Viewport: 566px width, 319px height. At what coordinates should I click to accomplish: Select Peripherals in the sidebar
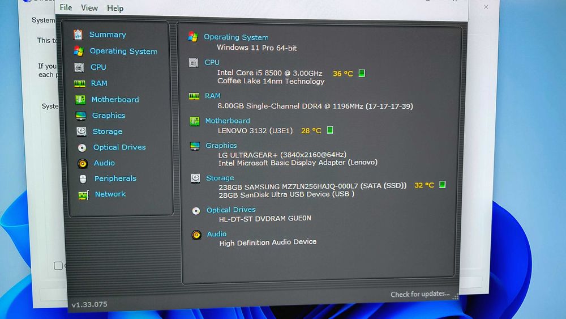pyautogui.click(x=115, y=178)
